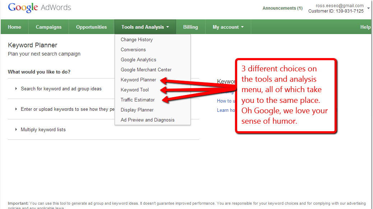Open the Billing tab
Image resolution: width=373 pixels, height=209 pixels.
click(x=190, y=27)
